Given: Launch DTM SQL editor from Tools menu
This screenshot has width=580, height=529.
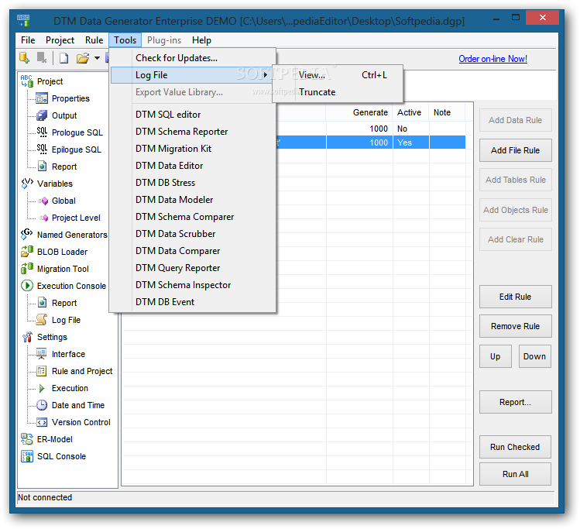Looking at the screenshot, I should [x=193, y=115].
